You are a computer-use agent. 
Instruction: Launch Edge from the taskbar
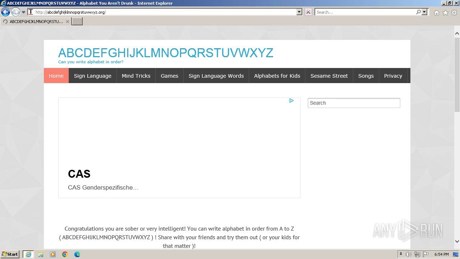(77, 254)
